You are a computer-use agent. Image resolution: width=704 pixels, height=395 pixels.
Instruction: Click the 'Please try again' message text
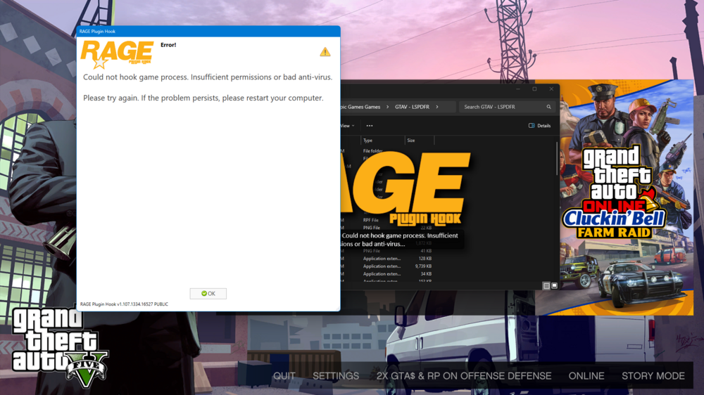click(x=203, y=98)
